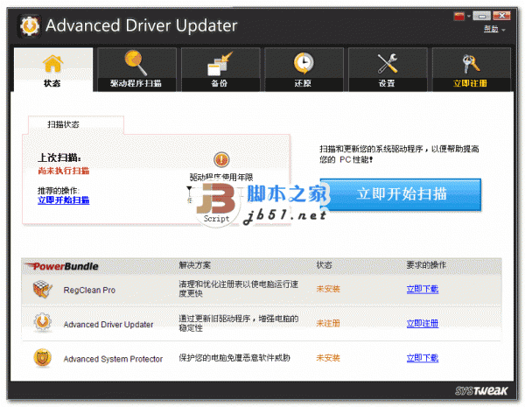Open the 帮助 help dropdown menu
This screenshot has height=407, width=525.
coord(493,29)
